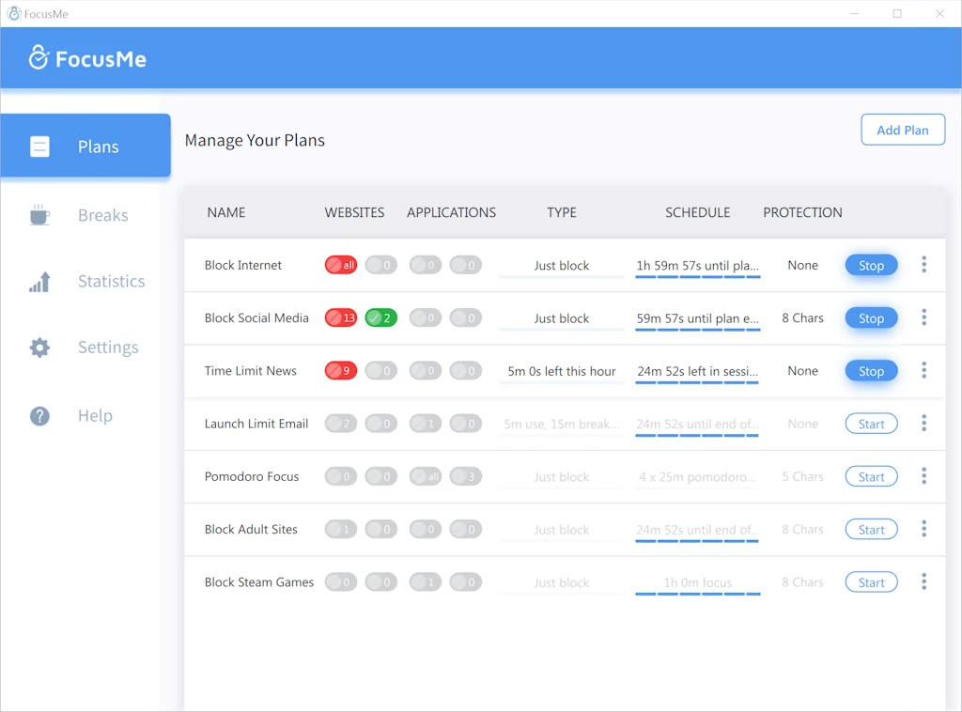Click the Plans sidebar document icon
The width and height of the screenshot is (962, 712).
(x=39, y=146)
